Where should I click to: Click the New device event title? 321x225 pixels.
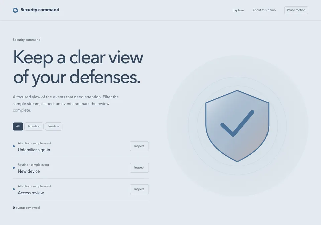(29, 171)
